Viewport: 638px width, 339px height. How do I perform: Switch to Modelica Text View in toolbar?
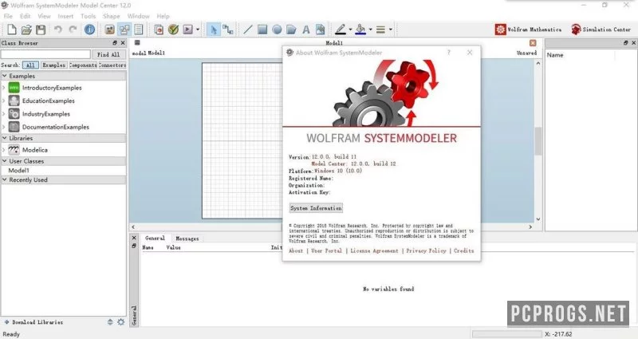pos(139,30)
